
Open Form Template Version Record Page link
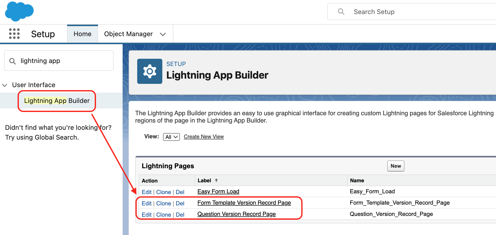coord(244,203)
